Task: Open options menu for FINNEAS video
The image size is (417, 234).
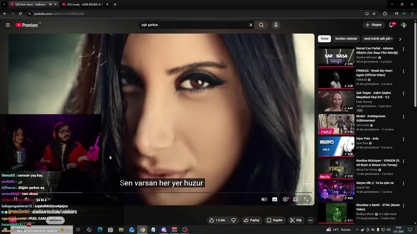Action: tap(404, 71)
